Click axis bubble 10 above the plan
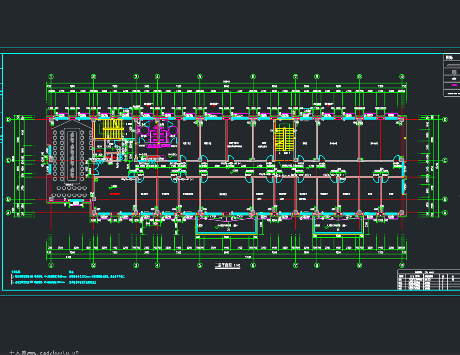This screenshot has width=460, height=355. point(402,77)
